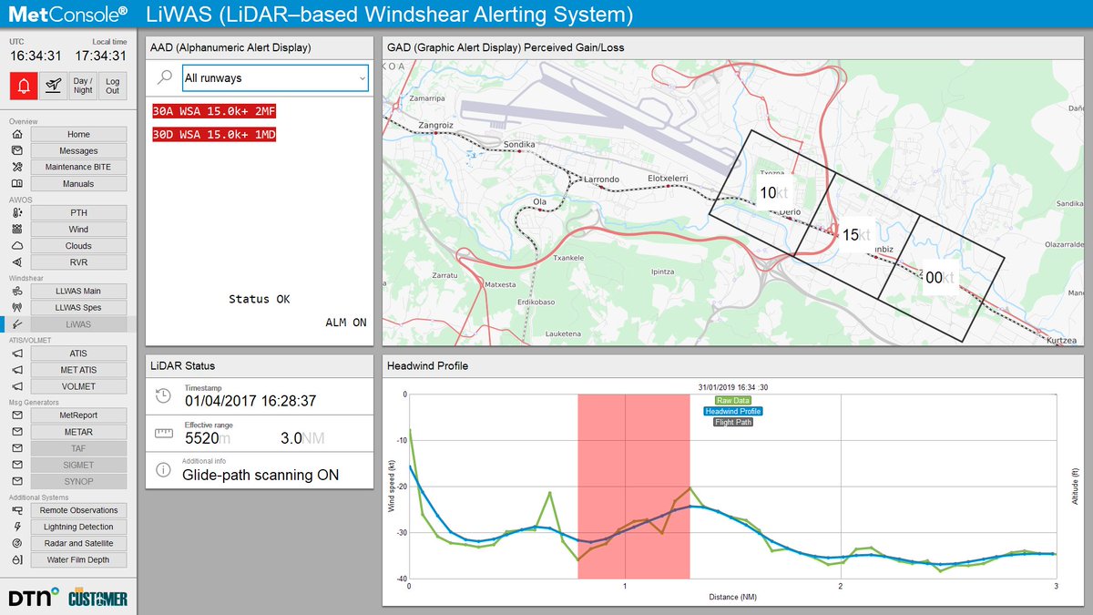Open the RVR page
Image resolution: width=1093 pixels, height=615 pixels.
[78, 262]
